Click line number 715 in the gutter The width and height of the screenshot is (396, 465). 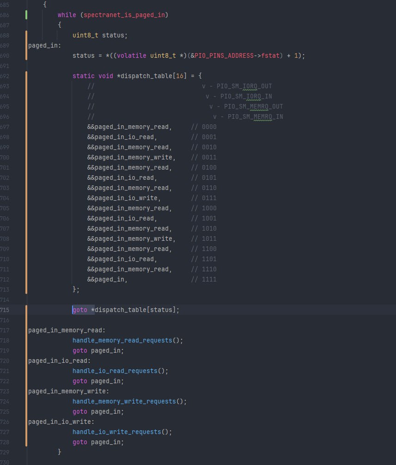5,310
